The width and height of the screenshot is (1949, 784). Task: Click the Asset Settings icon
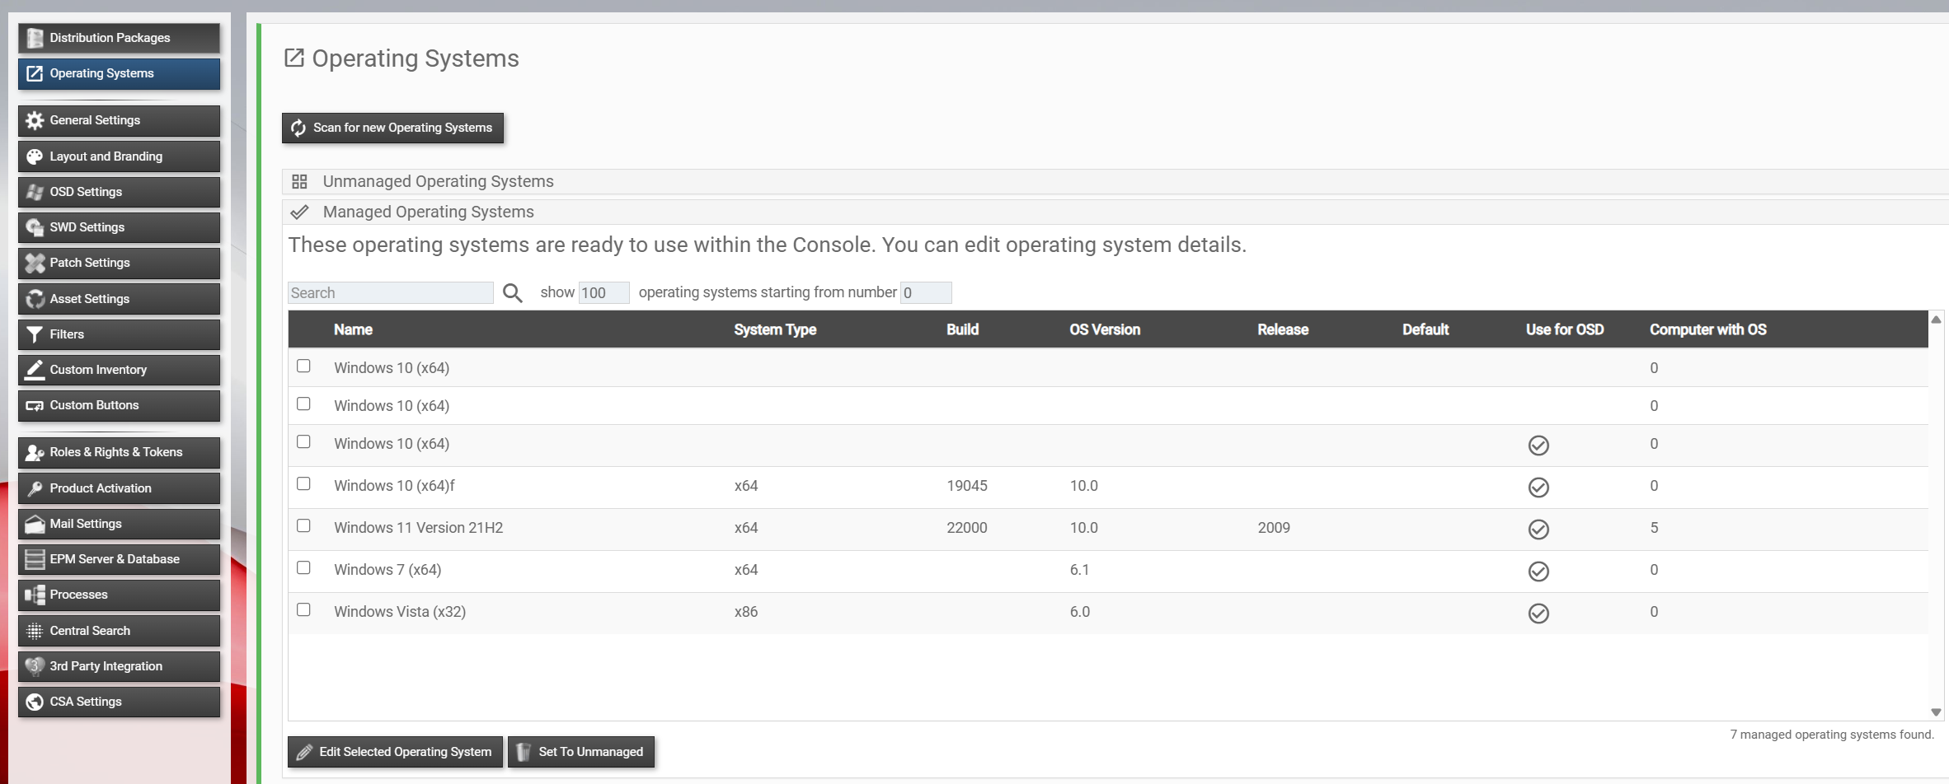[35, 299]
